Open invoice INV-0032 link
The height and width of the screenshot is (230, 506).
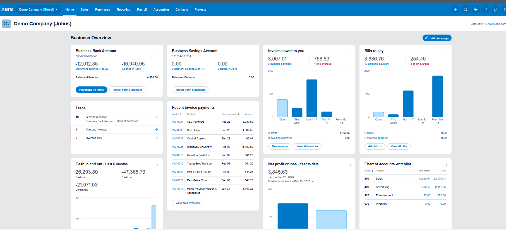coord(178,139)
